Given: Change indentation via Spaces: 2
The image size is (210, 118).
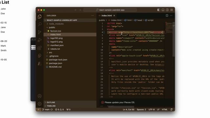Looking at the screenshot, I should tap(141, 109).
